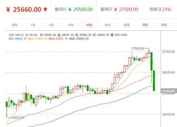Click the 2017-09-12 16:30:00 timestamp

23,35
